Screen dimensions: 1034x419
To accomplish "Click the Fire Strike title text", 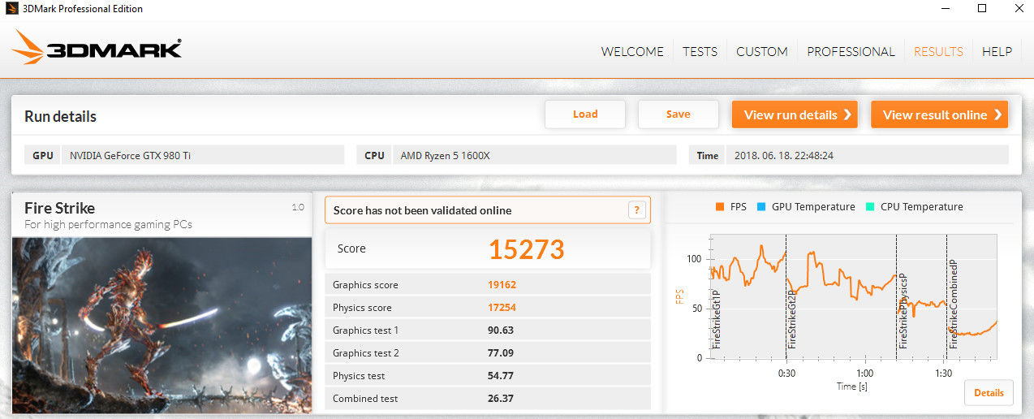I will [x=59, y=208].
